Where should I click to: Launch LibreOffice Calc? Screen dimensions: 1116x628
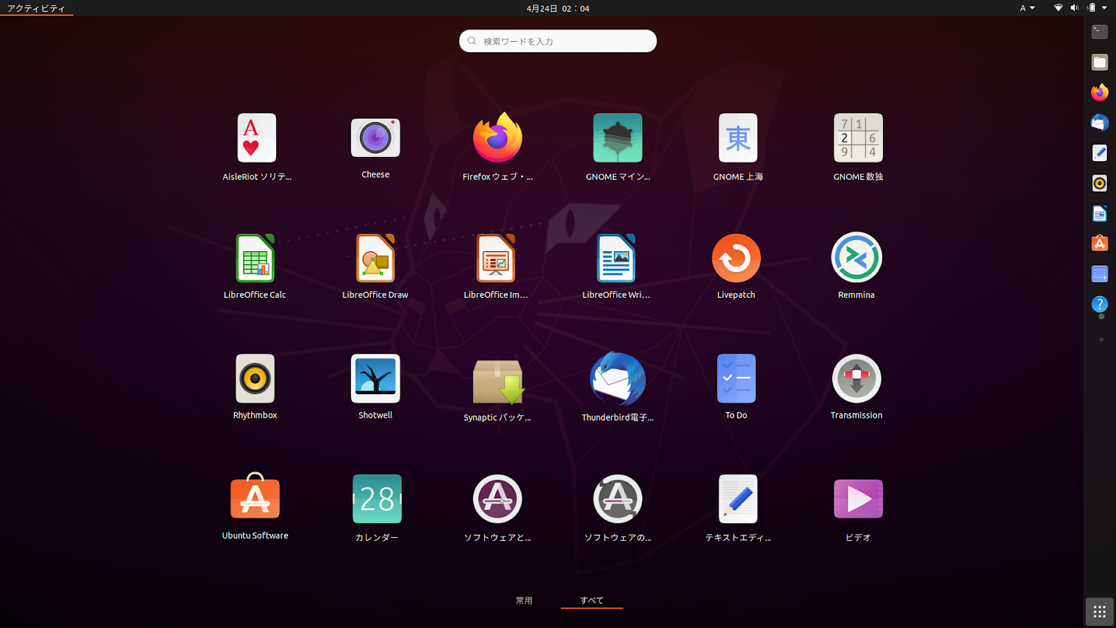[255, 258]
